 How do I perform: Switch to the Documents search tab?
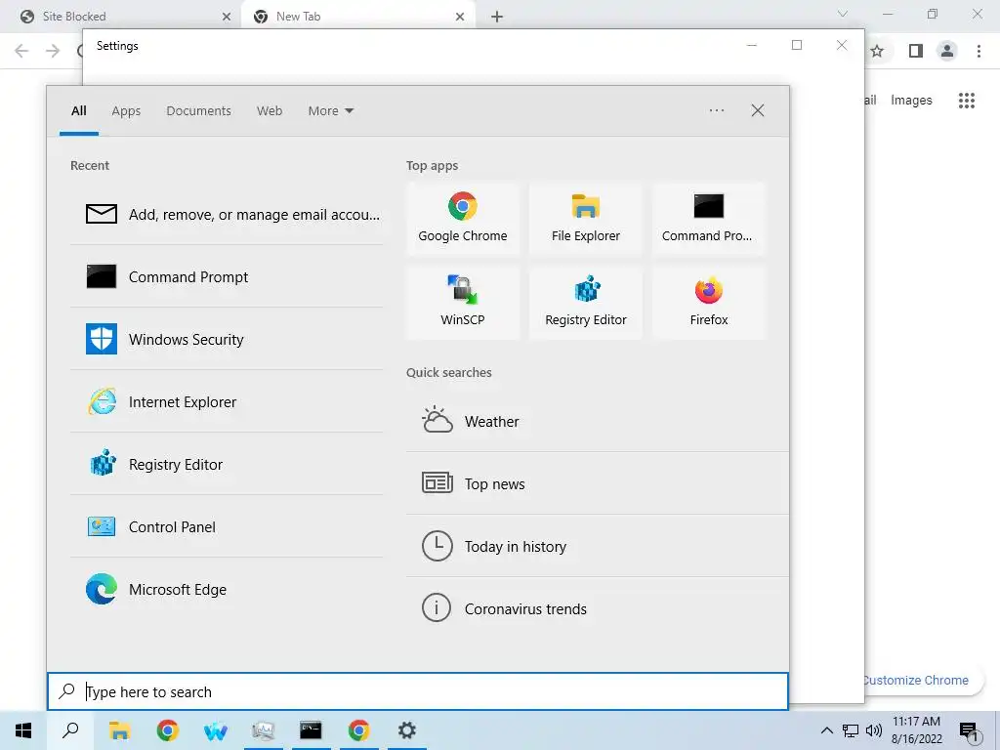click(x=198, y=111)
